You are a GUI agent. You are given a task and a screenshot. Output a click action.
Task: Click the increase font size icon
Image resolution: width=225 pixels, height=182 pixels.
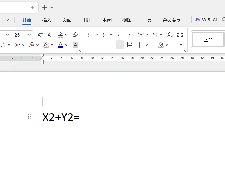tap(40, 35)
